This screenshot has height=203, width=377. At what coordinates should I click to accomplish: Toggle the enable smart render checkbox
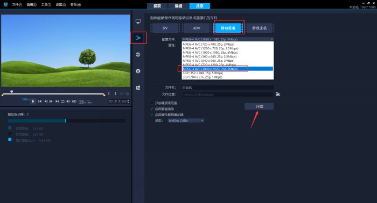click(152, 109)
